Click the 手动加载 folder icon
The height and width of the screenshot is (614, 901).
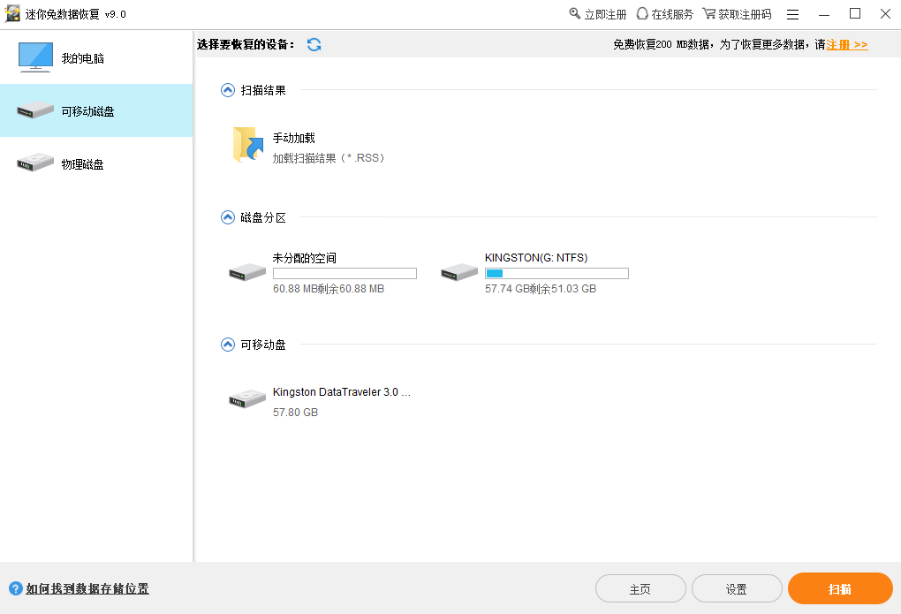tap(247, 145)
